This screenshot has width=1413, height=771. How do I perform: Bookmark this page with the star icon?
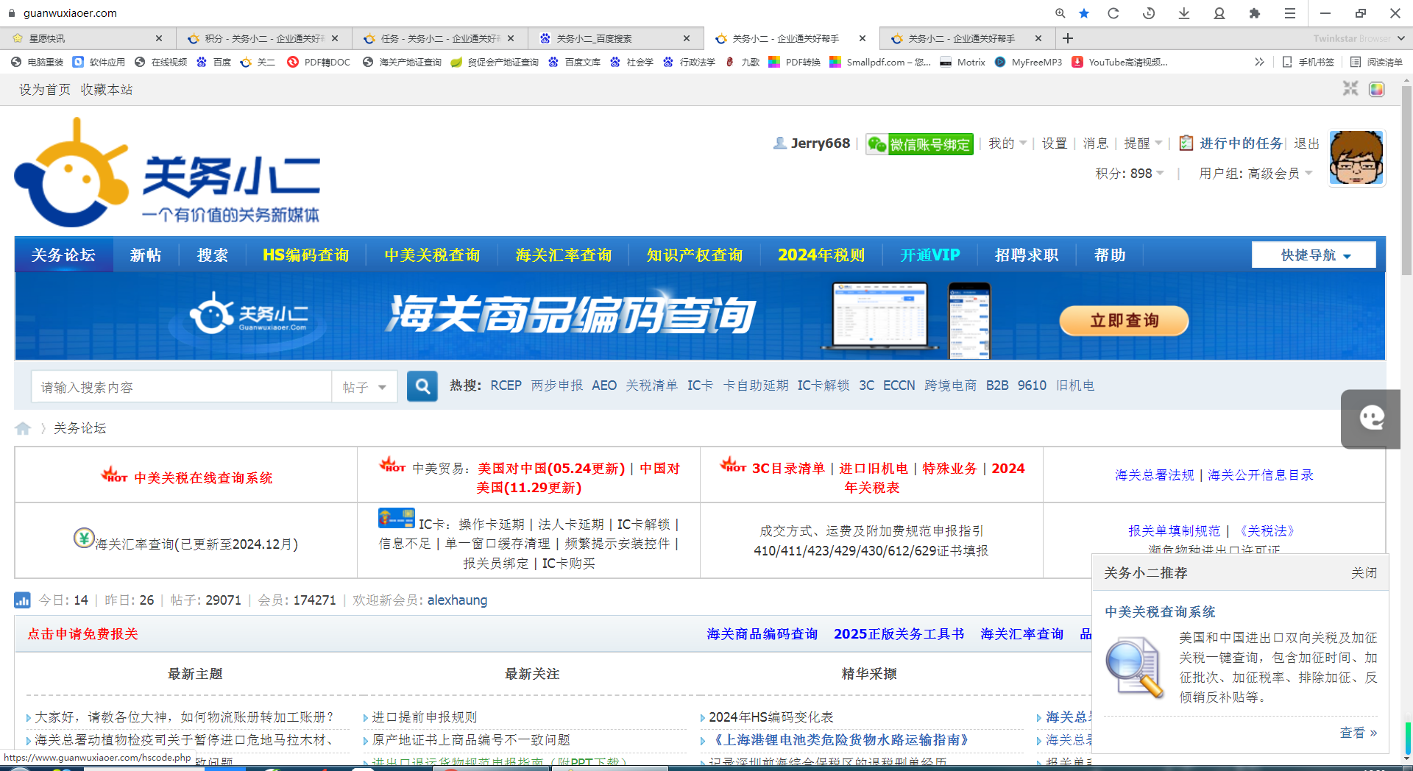coord(1084,13)
